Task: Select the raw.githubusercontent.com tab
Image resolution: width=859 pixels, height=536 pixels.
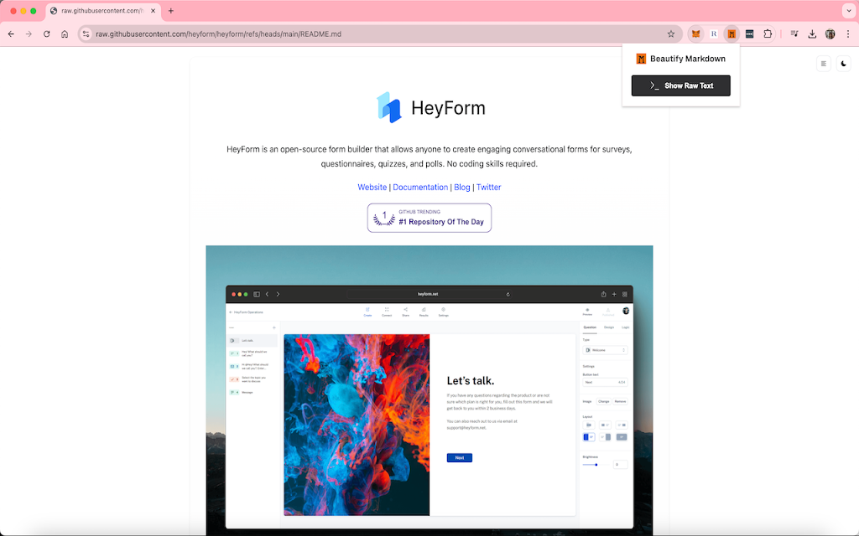Action: point(103,11)
